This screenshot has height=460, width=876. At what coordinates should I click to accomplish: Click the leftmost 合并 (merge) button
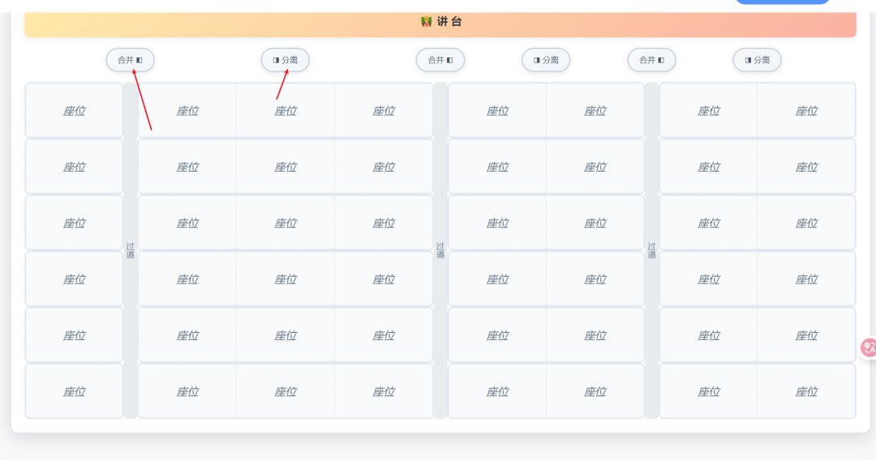tap(130, 60)
